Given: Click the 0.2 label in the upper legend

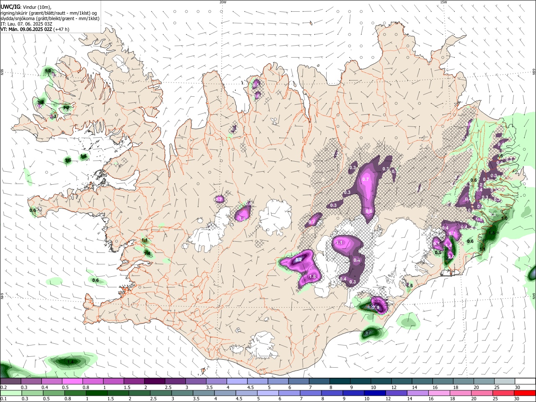Looking at the screenshot, I should pyautogui.click(x=3, y=388).
